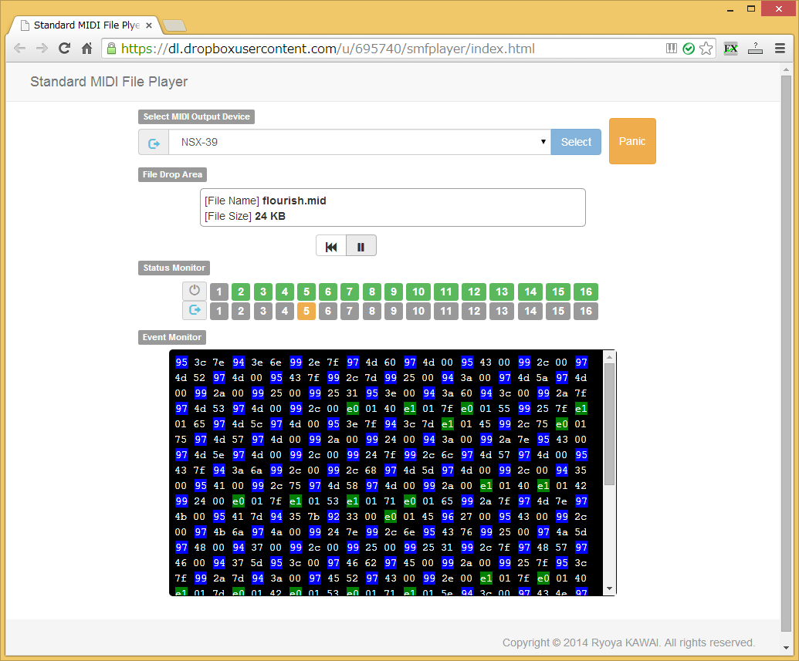Toggle green channel 5 in the top row

[306, 292]
